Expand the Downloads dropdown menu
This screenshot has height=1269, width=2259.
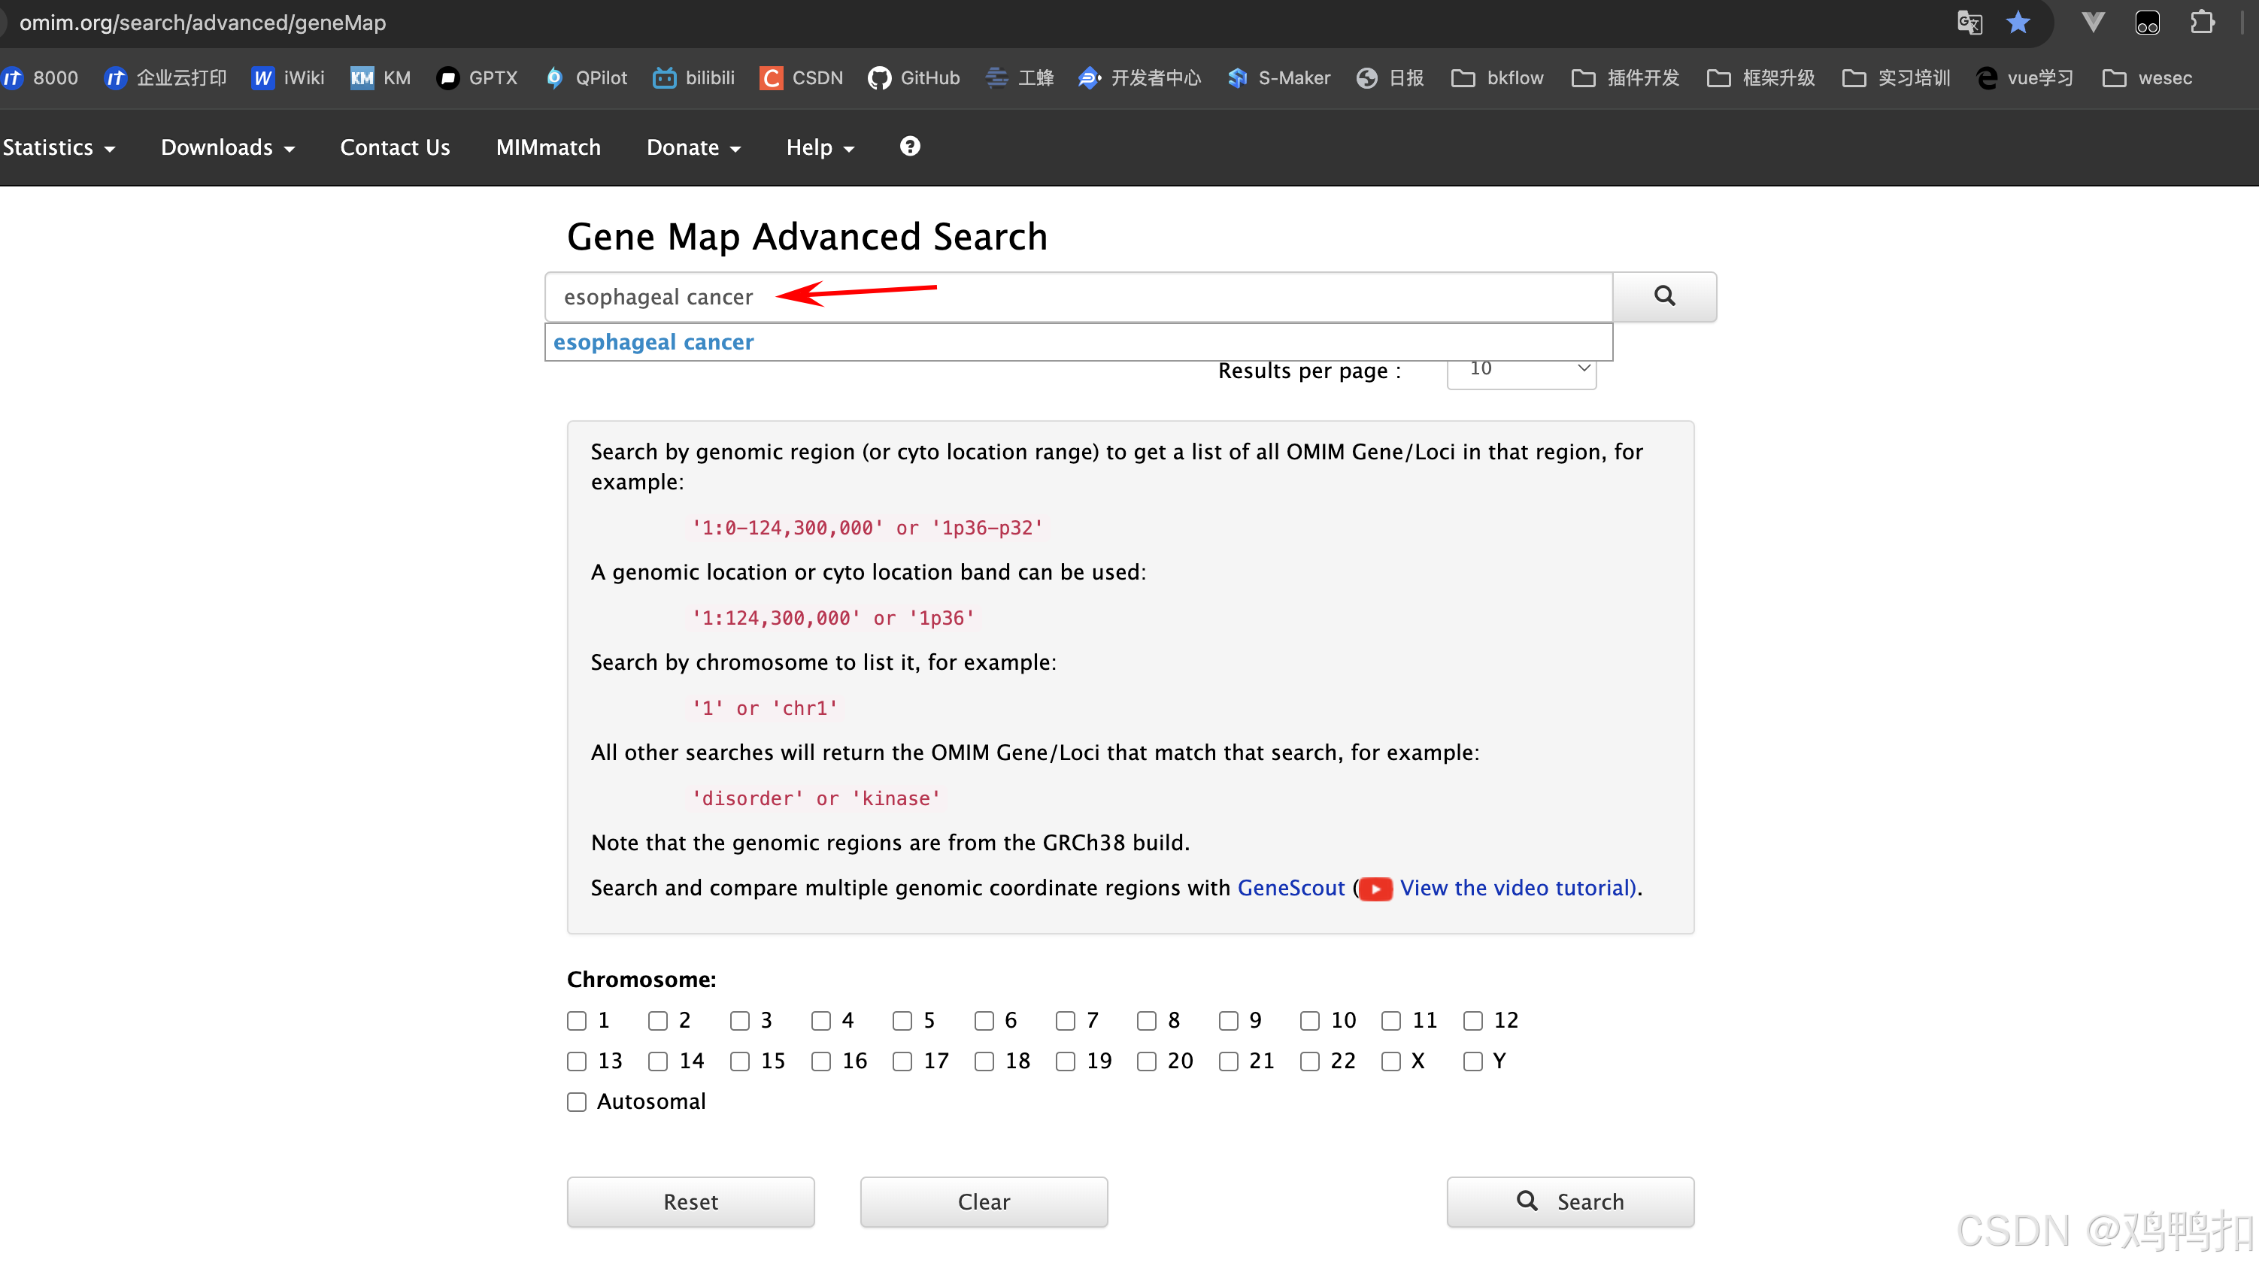[227, 147]
